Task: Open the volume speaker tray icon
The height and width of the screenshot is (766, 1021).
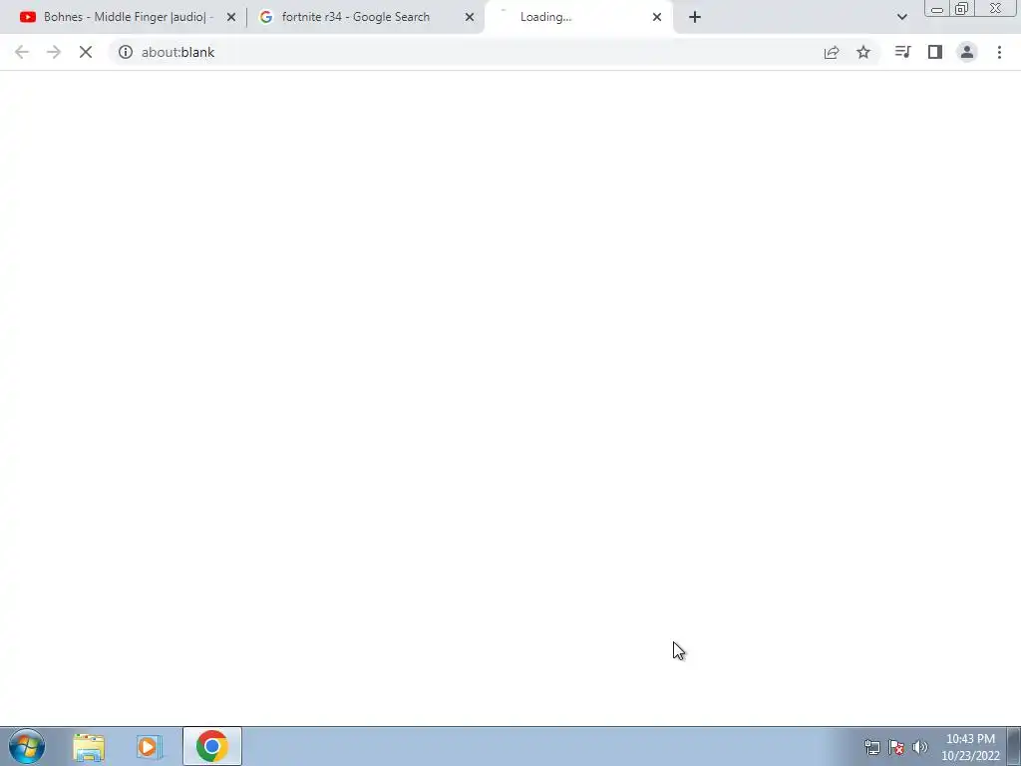Action: click(920, 747)
